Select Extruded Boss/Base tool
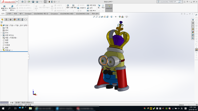The width and height of the screenshot is (198, 111). tap(5, 8)
